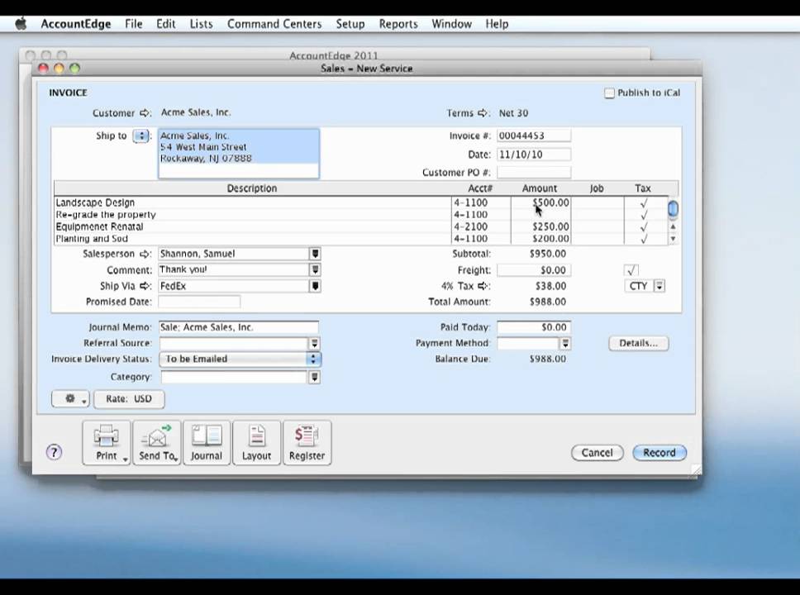This screenshot has width=800, height=595.
Task: Select the 4-2100 account cell
Action: [481, 226]
